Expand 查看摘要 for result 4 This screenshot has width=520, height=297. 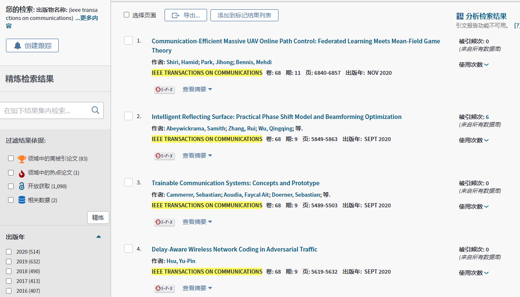197,288
